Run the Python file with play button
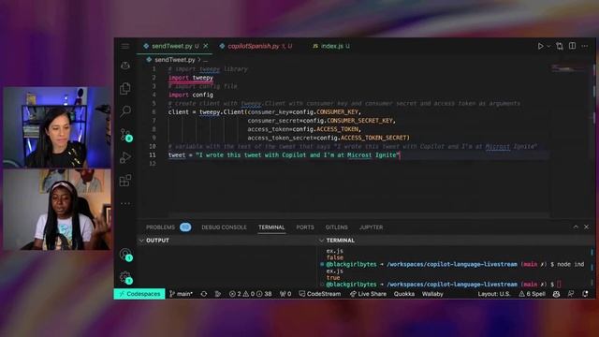Viewport: 599px width, 337px height. (x=540, y=46)
